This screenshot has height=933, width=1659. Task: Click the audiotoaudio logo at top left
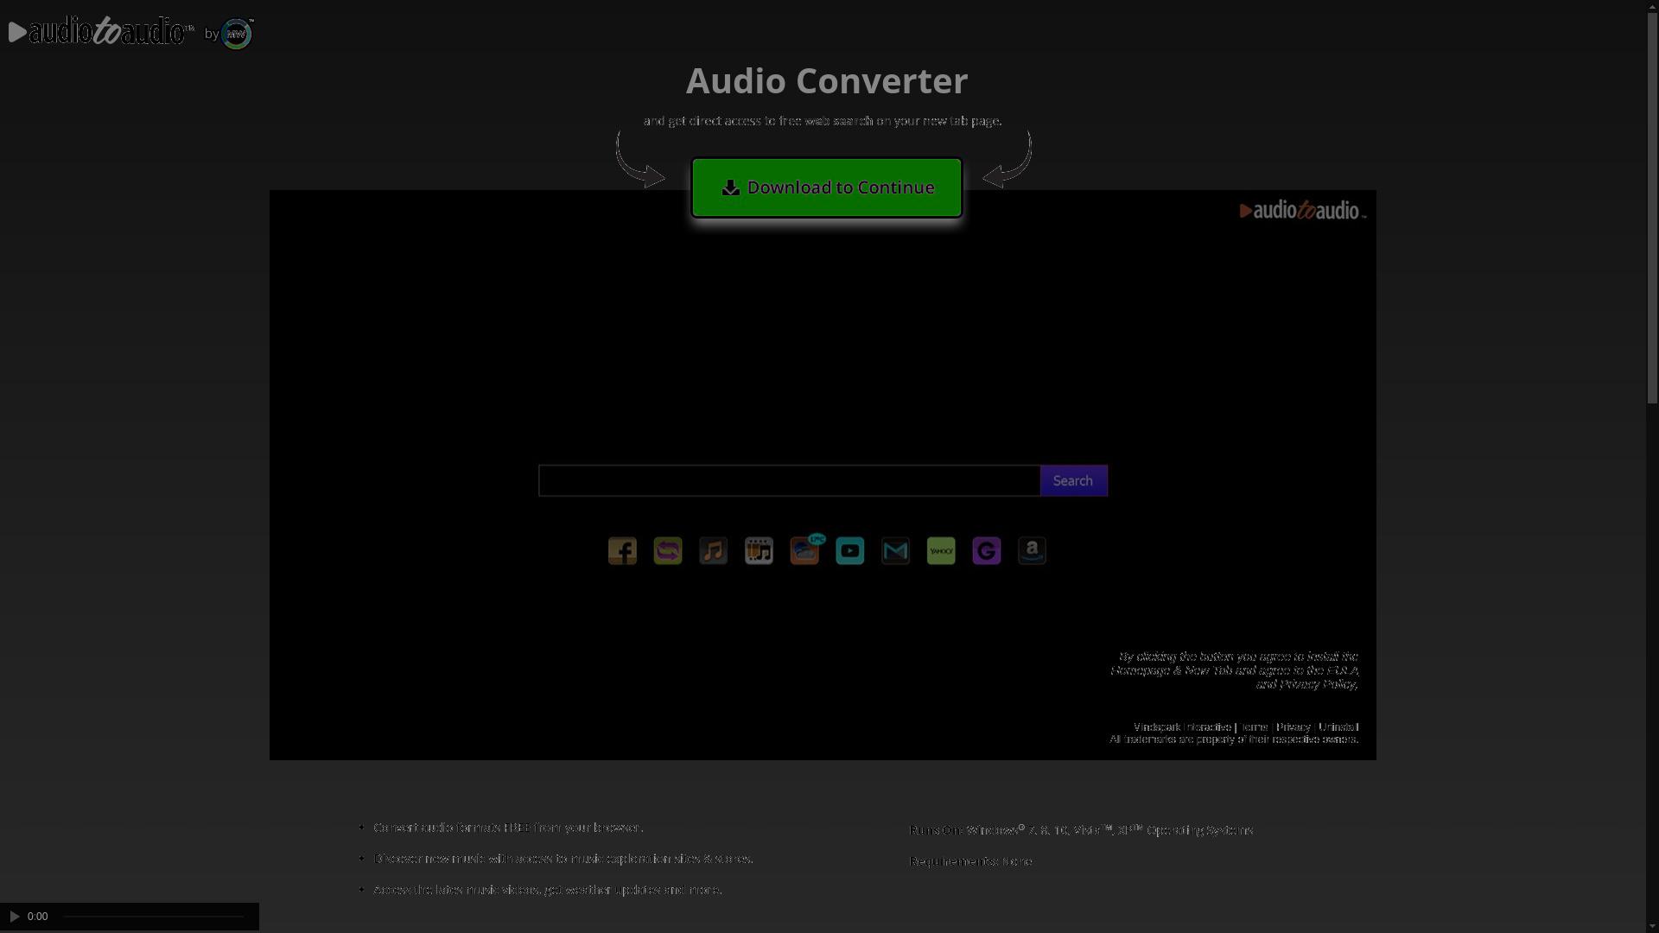pyautogui.click(x=102, y=32)
